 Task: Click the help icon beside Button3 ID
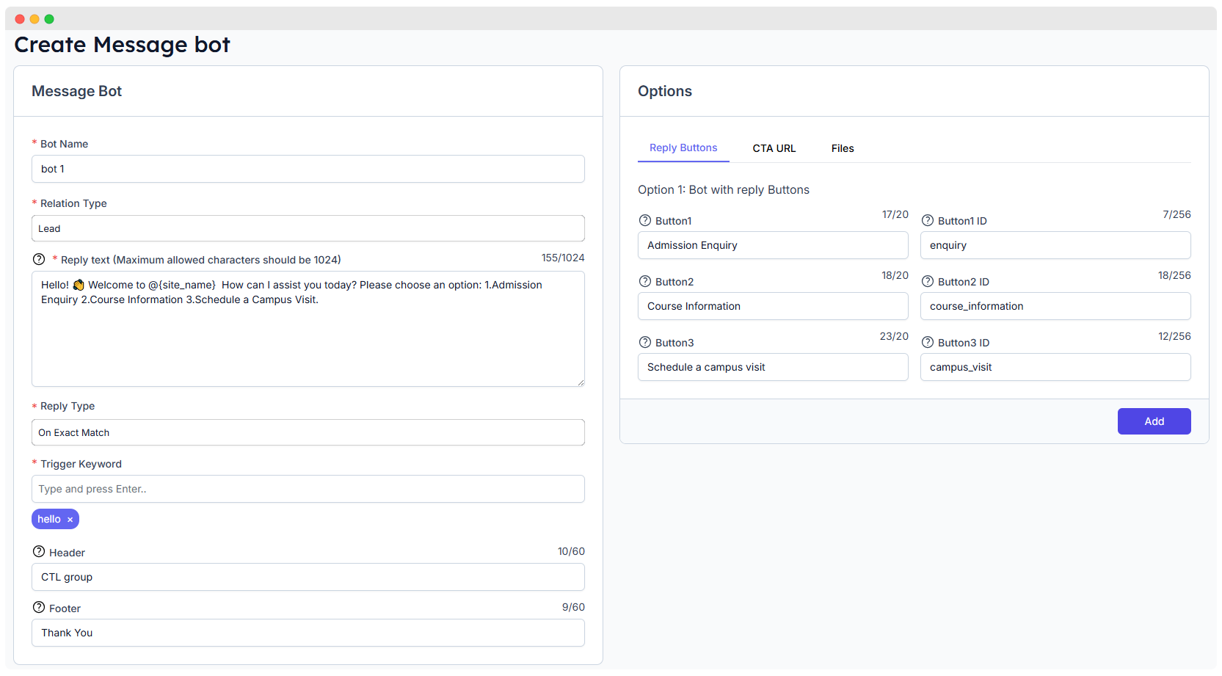927,342
